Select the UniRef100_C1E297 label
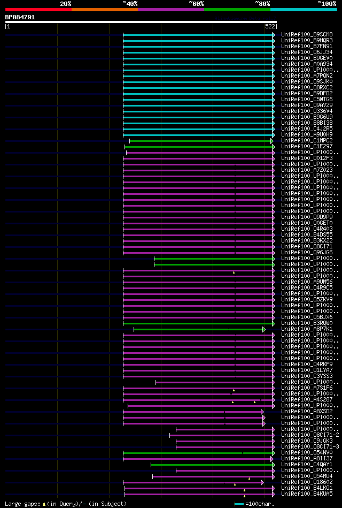Image resolution: width=342 pixels, height=508 pixels. 307,147
